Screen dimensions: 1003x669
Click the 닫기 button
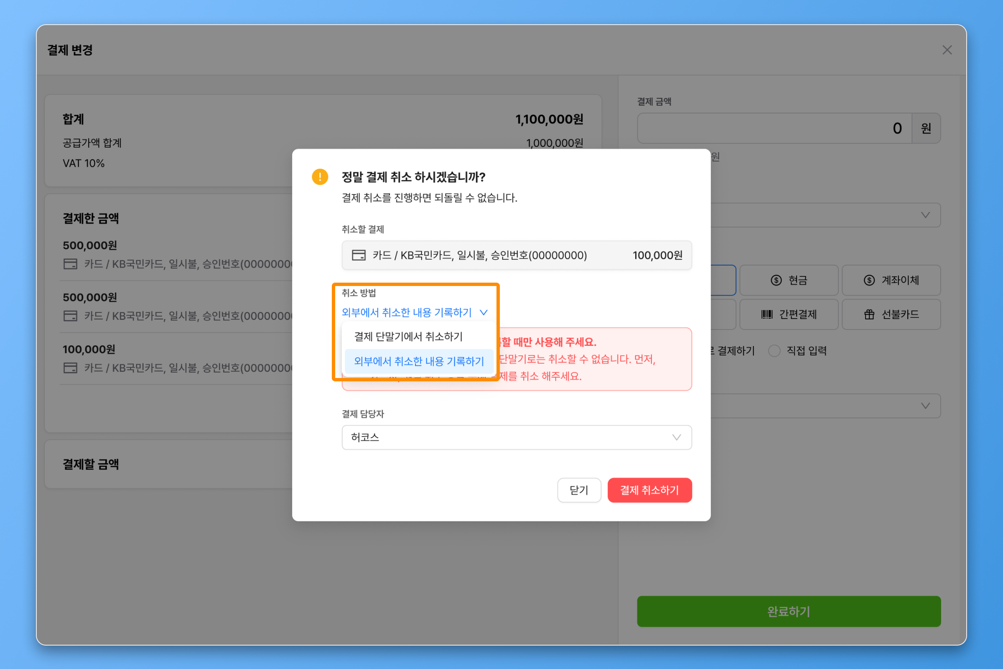[579, 490]
